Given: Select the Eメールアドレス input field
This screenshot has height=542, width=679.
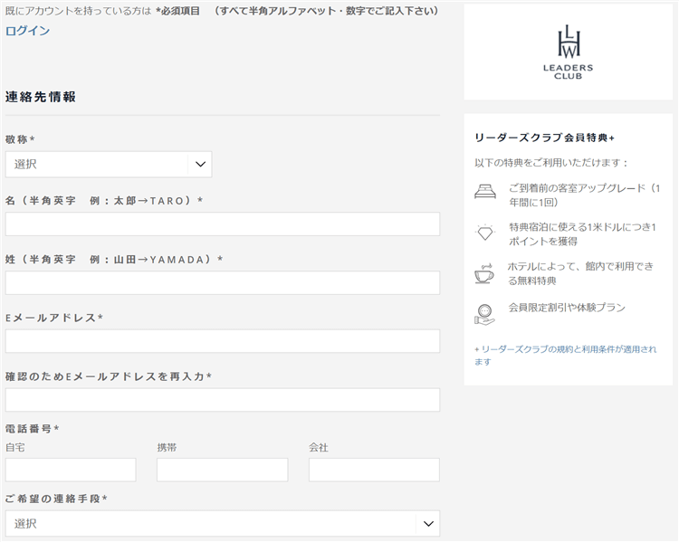Looking at the screenshot, I should pos(222,341).
